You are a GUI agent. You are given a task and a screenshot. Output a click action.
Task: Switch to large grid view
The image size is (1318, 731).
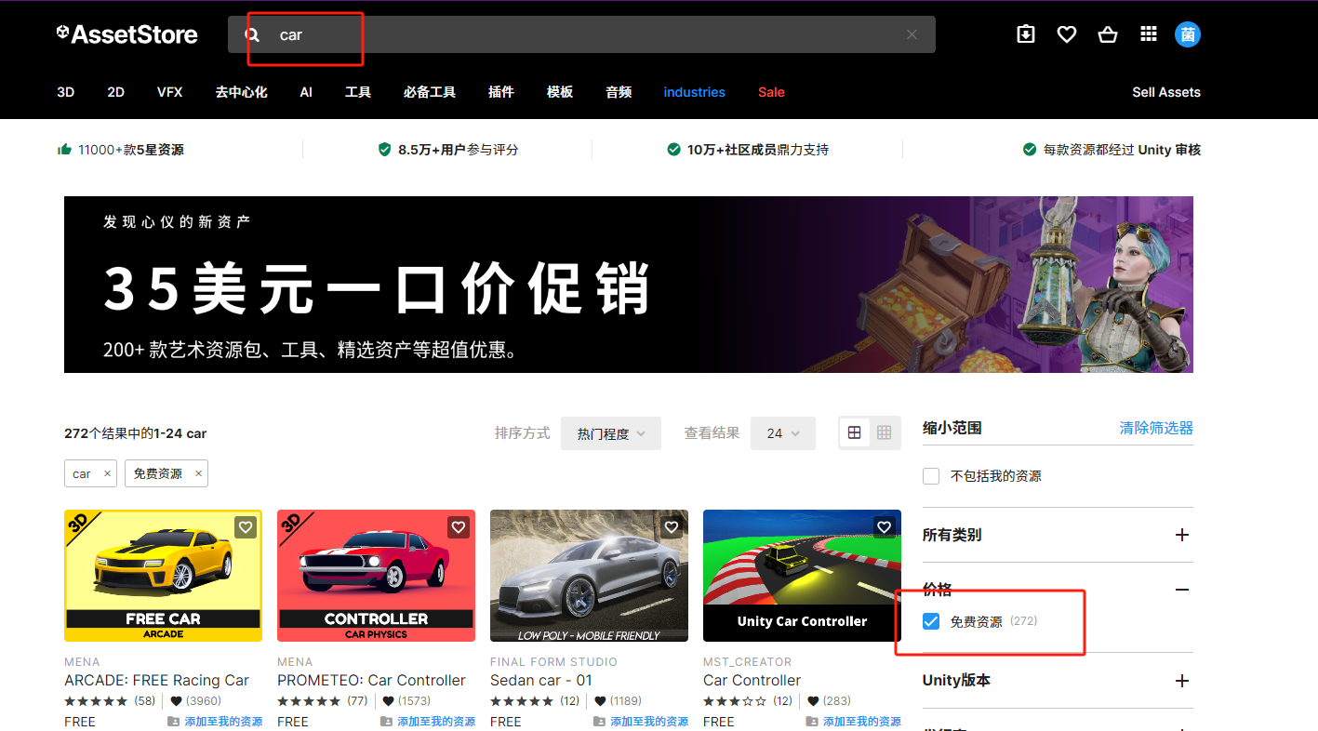pos(855,432)
